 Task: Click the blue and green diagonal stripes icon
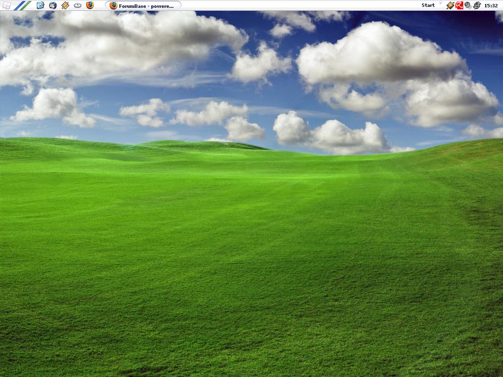pos(23,5)
